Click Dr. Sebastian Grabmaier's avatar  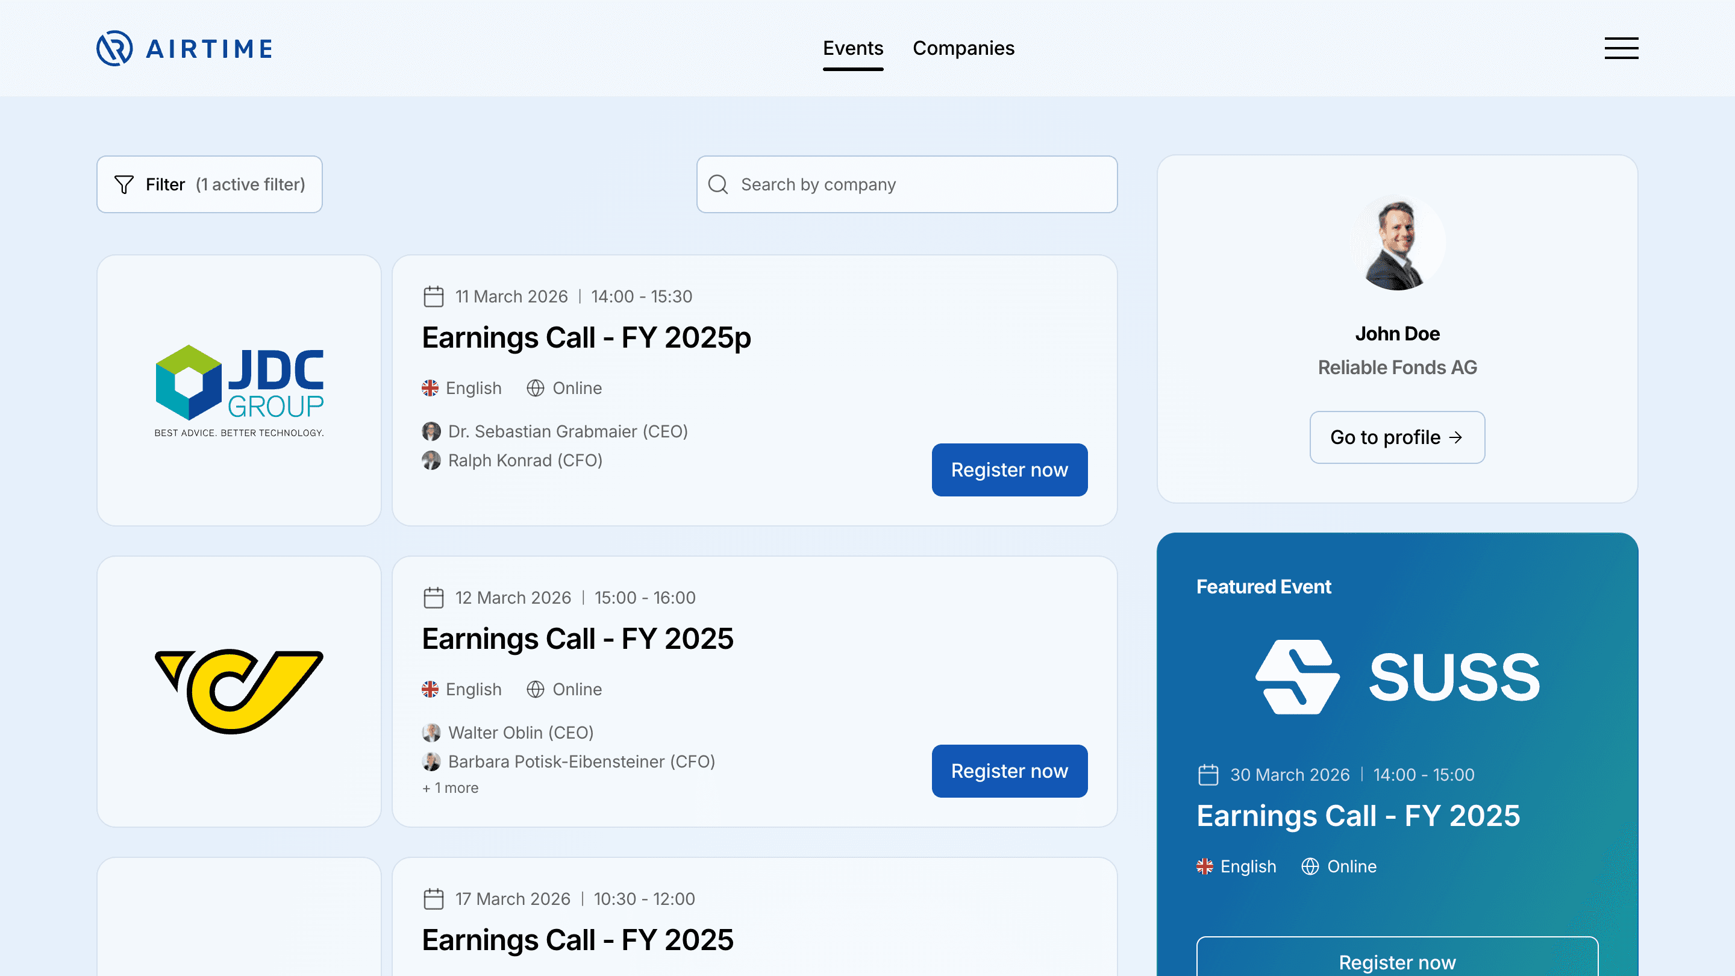point(433,432)
